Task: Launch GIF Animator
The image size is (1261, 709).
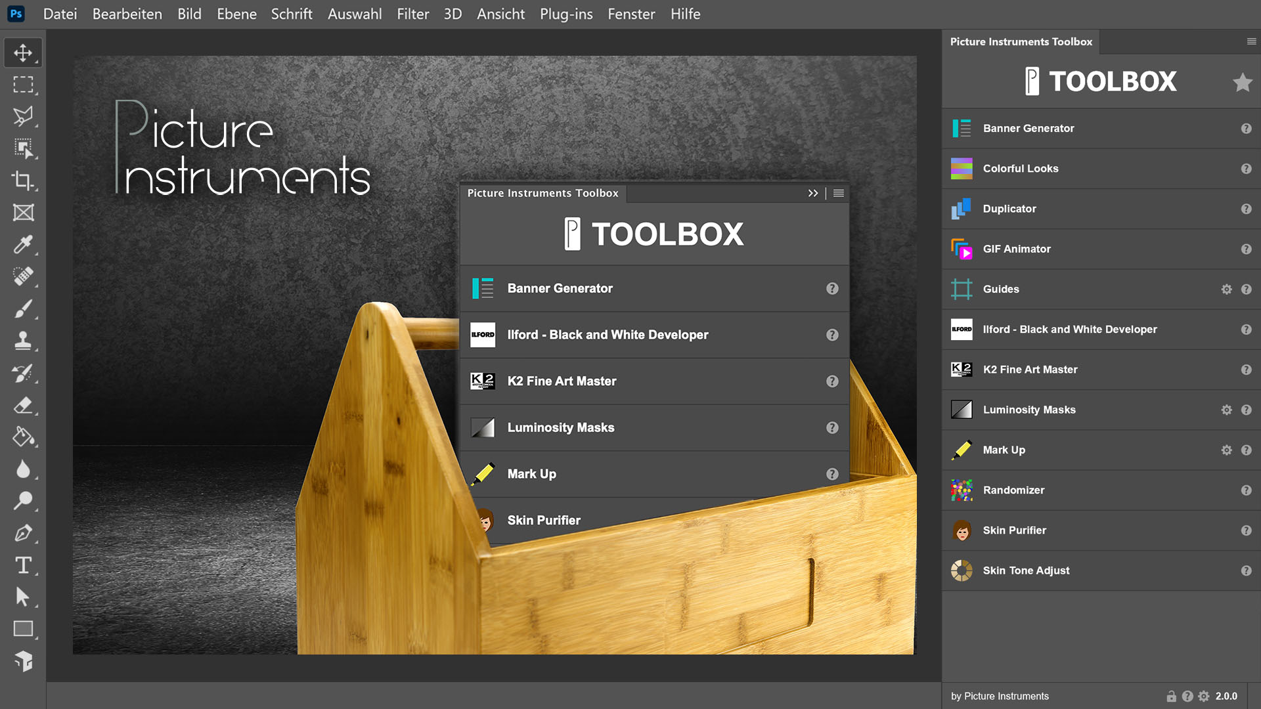Action: [x=1101, y=249]
